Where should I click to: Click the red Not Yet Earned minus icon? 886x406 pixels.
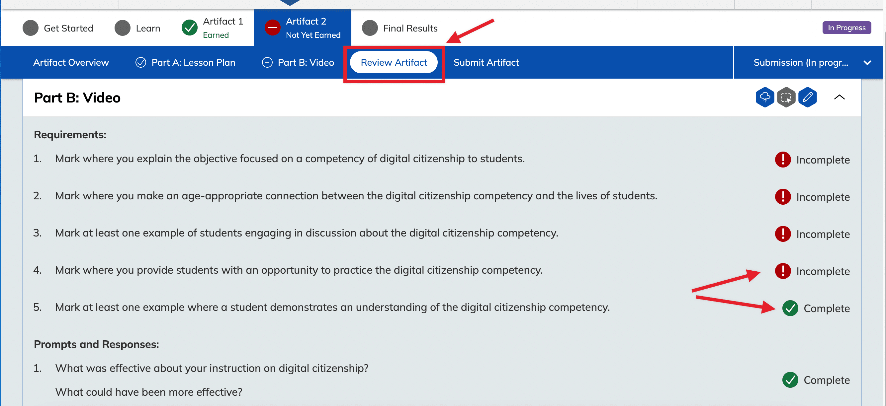click(272, 28)
